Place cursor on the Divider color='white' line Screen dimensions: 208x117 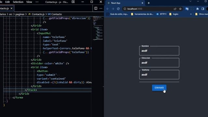[50, 64]
